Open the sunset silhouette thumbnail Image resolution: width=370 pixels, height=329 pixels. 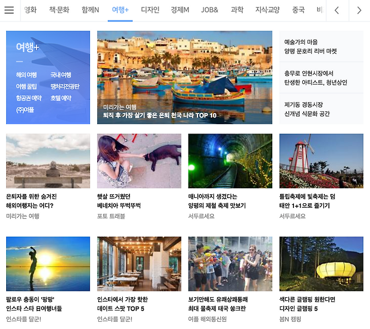click(x=48, y=264)
